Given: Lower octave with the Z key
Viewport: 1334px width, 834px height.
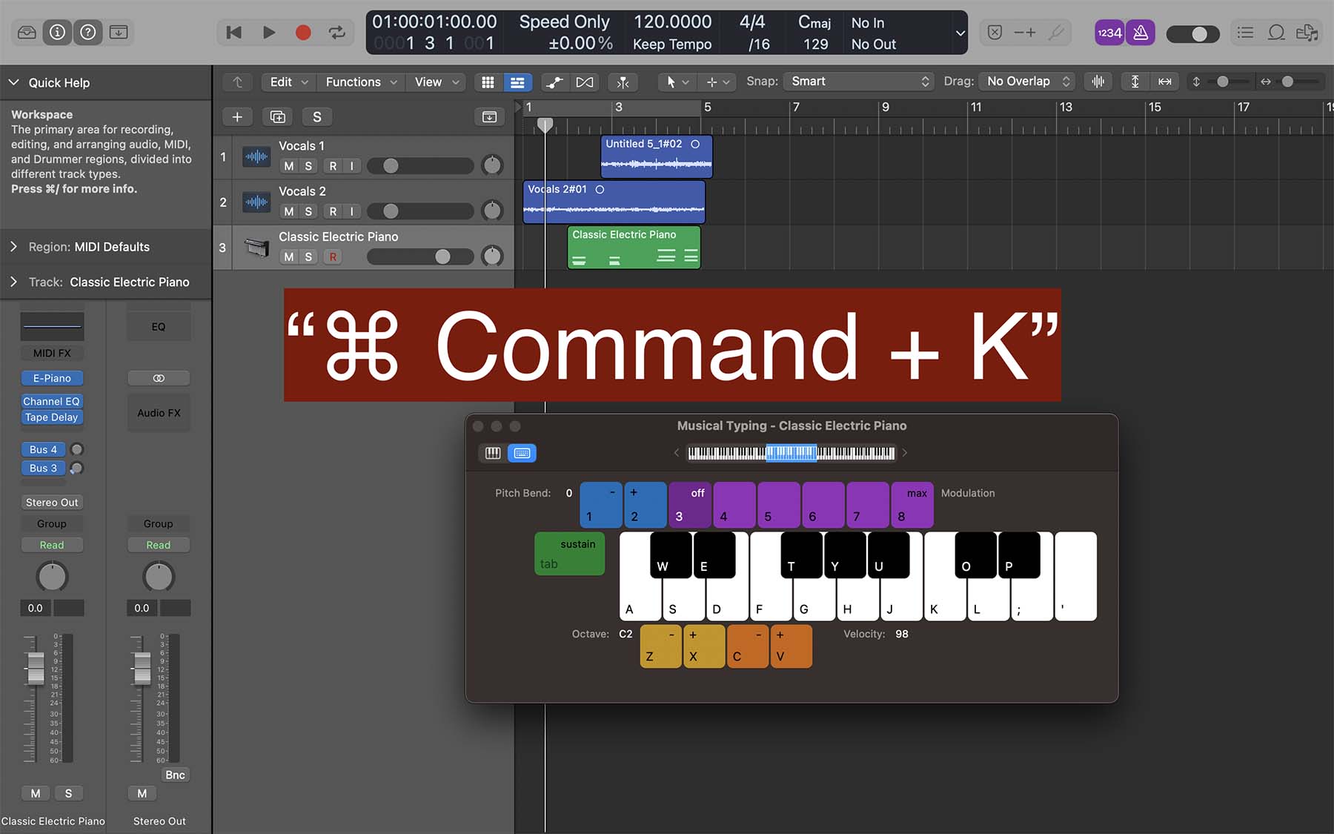Looking at the screenshot, I should [660, 646].
